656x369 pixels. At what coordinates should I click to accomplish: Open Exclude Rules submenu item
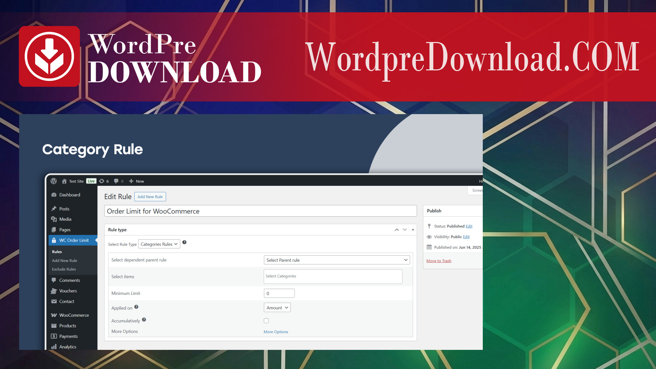[x=64, y=269]
